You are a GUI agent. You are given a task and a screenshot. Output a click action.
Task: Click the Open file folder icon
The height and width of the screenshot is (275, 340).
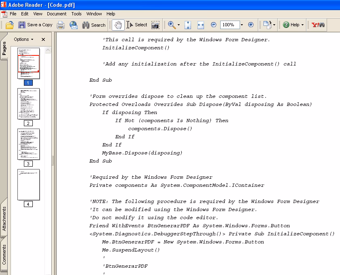[x=10, y=25]
